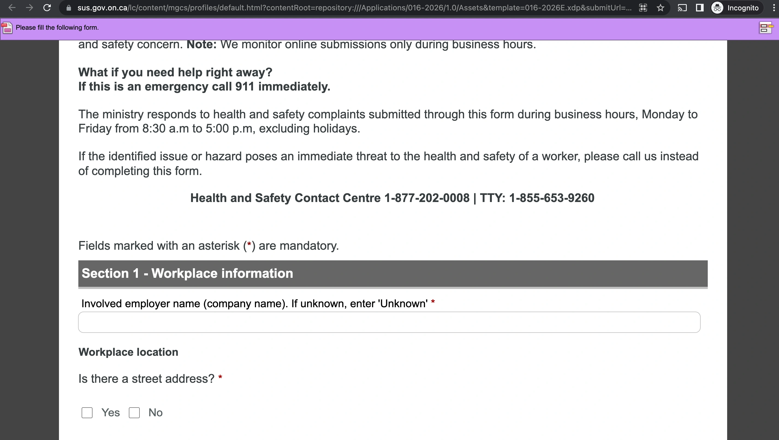Navigate forward a page
This screenshot has height=440, width=779.
pos(29,8)
